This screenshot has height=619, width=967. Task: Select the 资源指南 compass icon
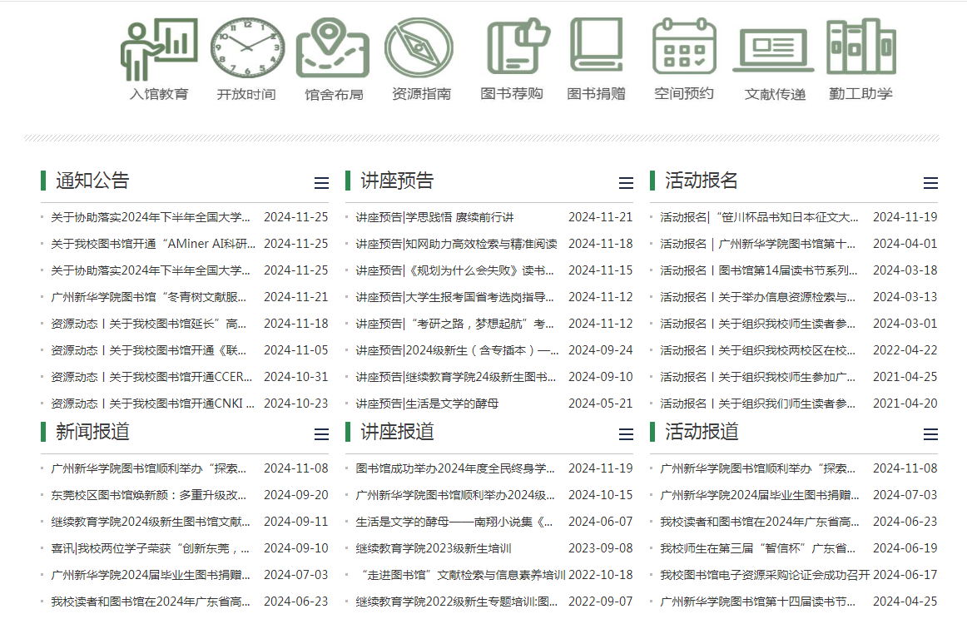[x=420, y=47]
